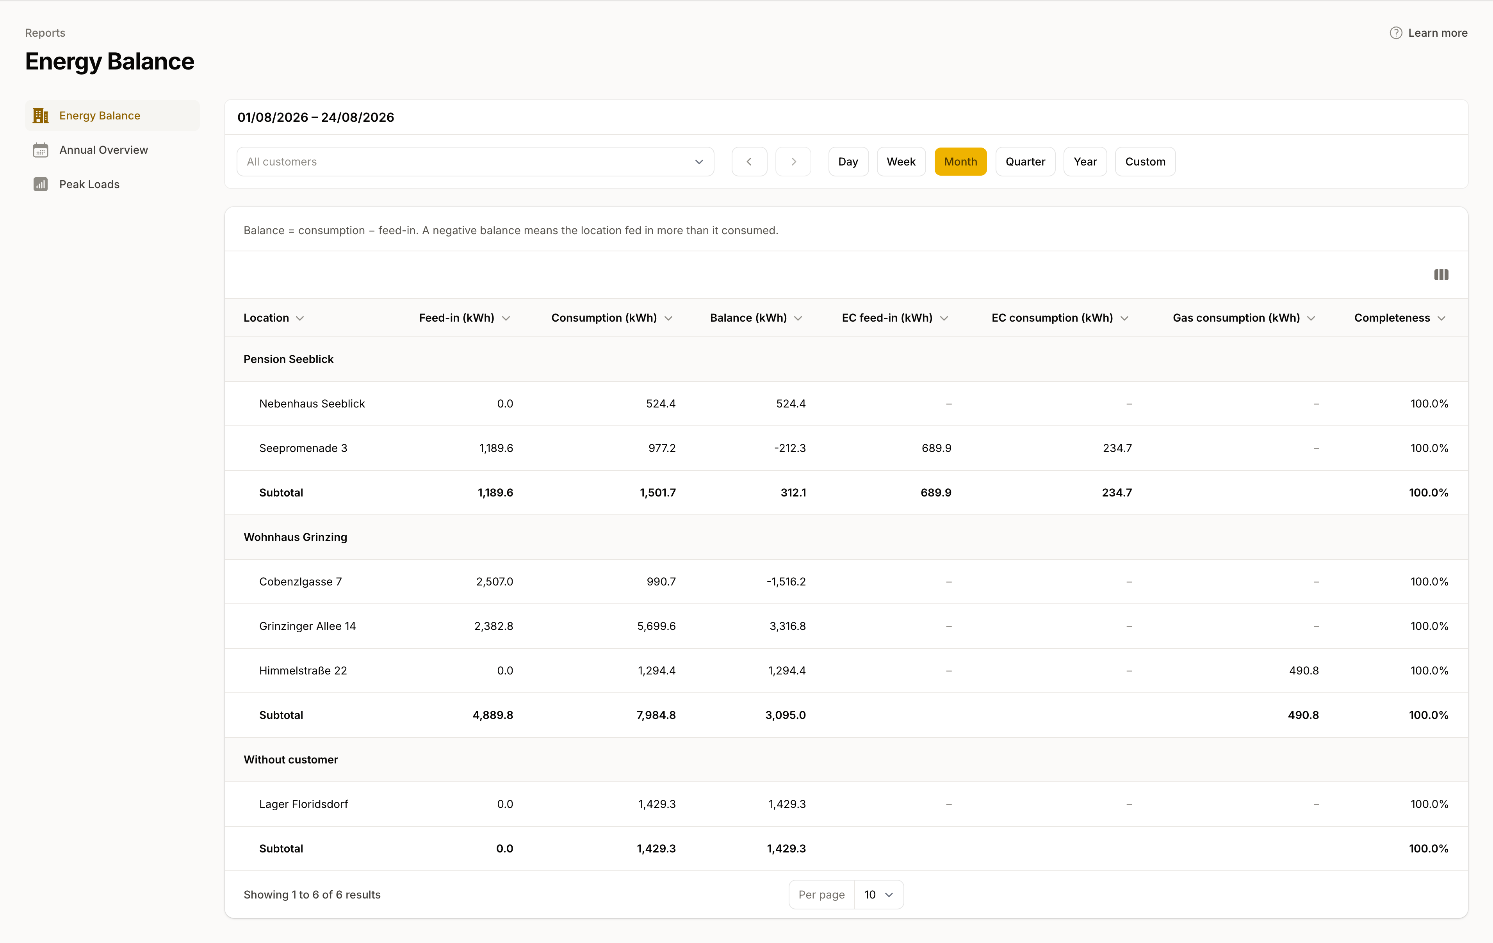Open Energy Balance in sidebar

point(112,115)
